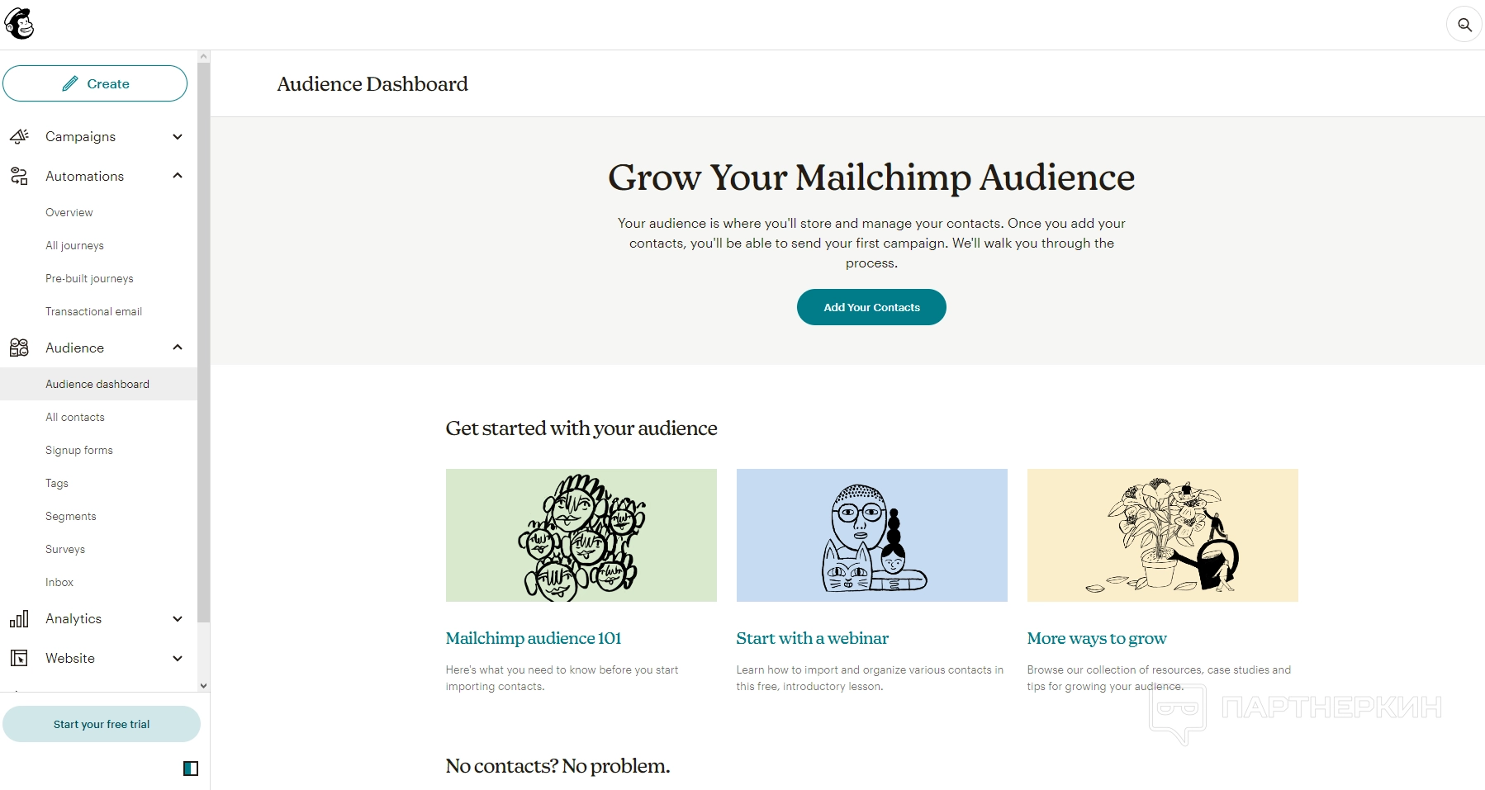This screenshot has height=790, width=1485.
Task: Click the Website layout icon
Action: click(19, 658)
